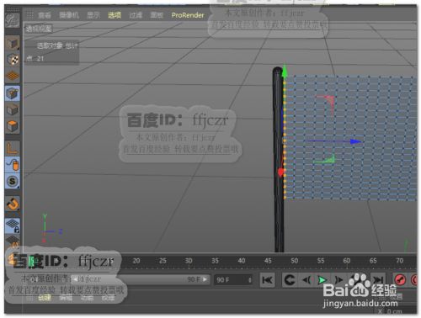Click the stepper arrows on 90 F field
Image resolution: width=421 pixels, height=318 pixels.
click(249, 280)
